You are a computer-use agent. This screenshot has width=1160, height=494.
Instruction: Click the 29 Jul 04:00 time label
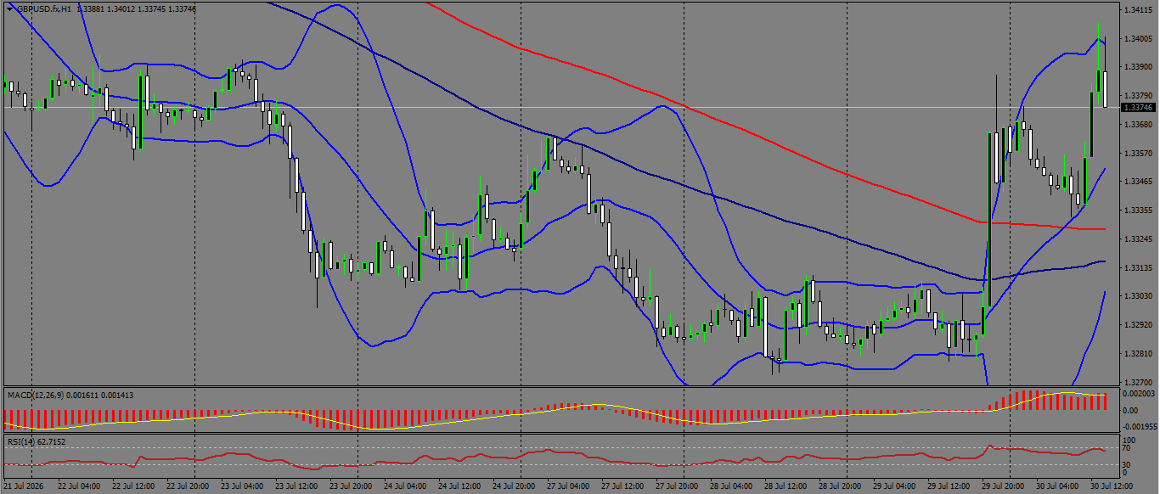[895, 487]
